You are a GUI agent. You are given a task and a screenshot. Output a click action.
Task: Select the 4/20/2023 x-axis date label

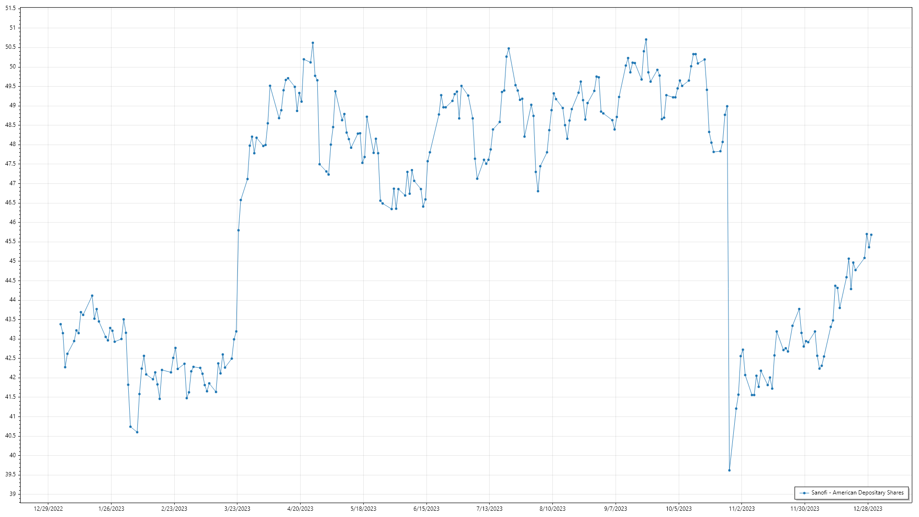point(300,508)
